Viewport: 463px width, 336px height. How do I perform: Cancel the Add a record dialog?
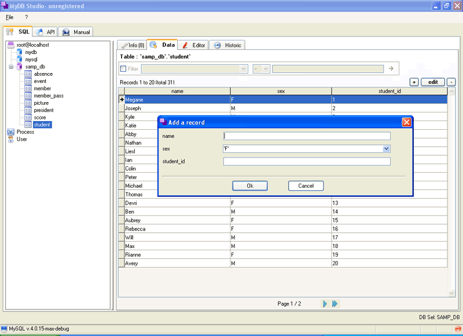tap(306, 186)
